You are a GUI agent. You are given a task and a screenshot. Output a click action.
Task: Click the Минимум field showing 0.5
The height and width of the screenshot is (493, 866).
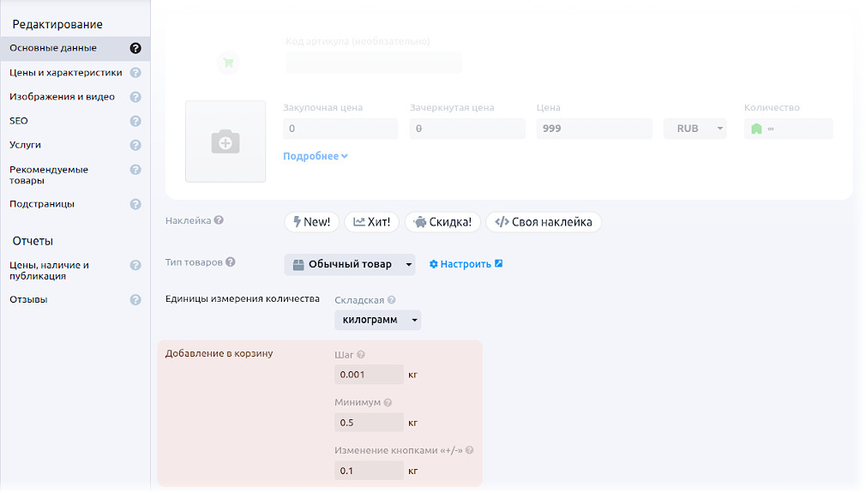(x=369, y=423)
